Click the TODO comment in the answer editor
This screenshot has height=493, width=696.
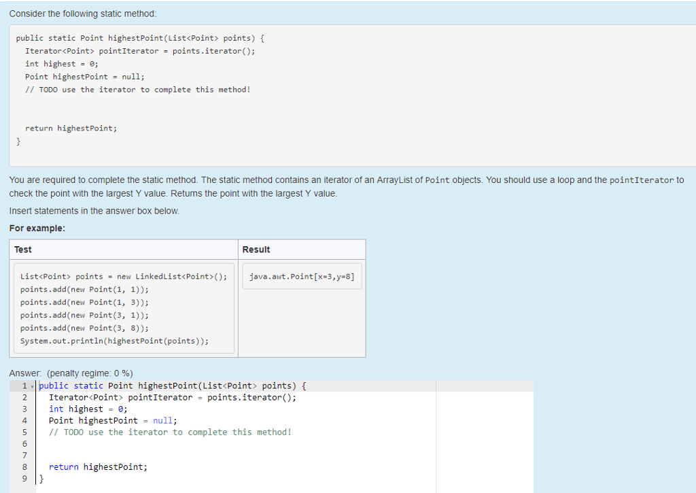click(x=170, y=432)
